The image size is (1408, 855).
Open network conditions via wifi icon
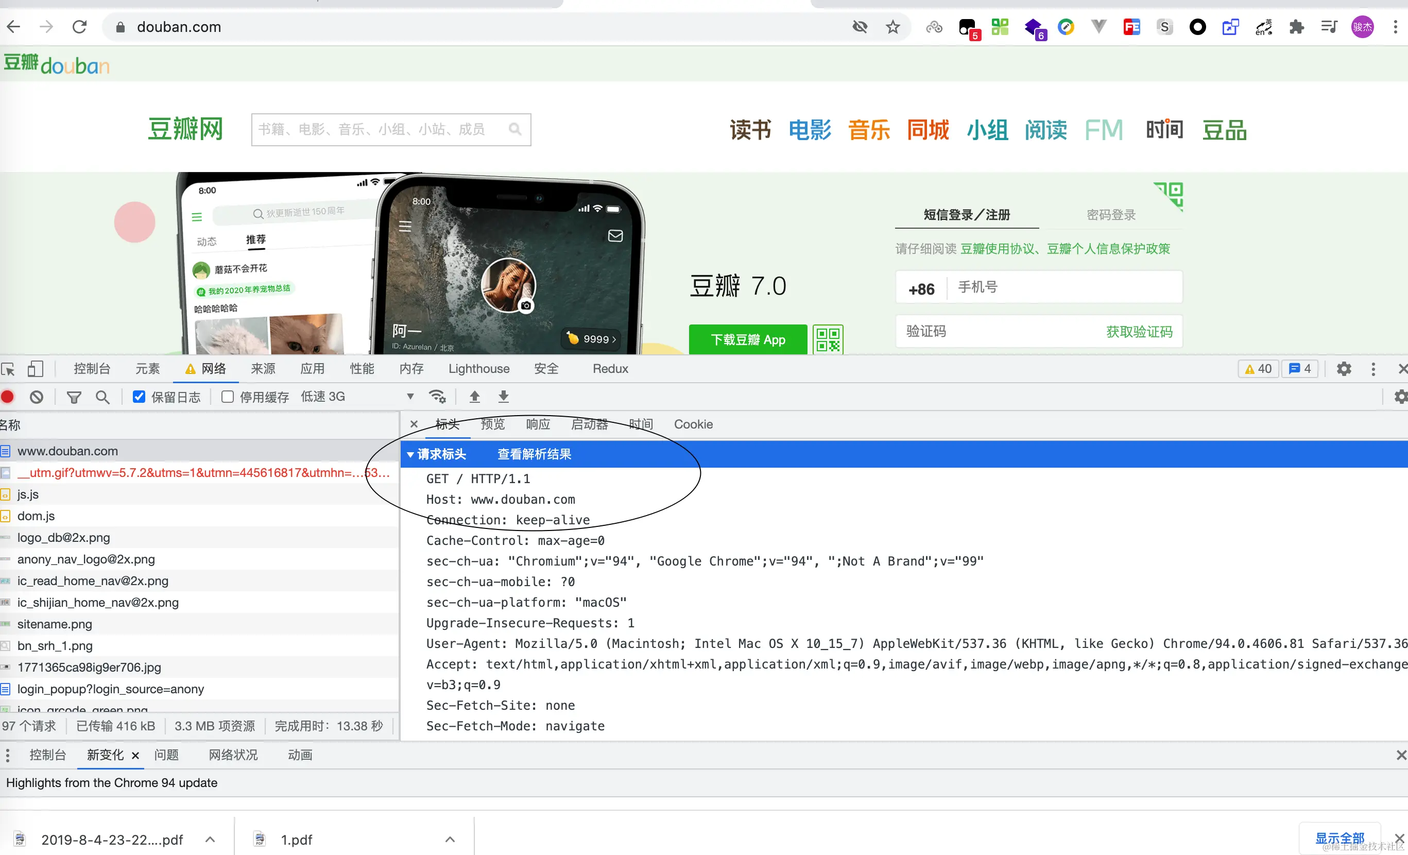coord(437,397)
